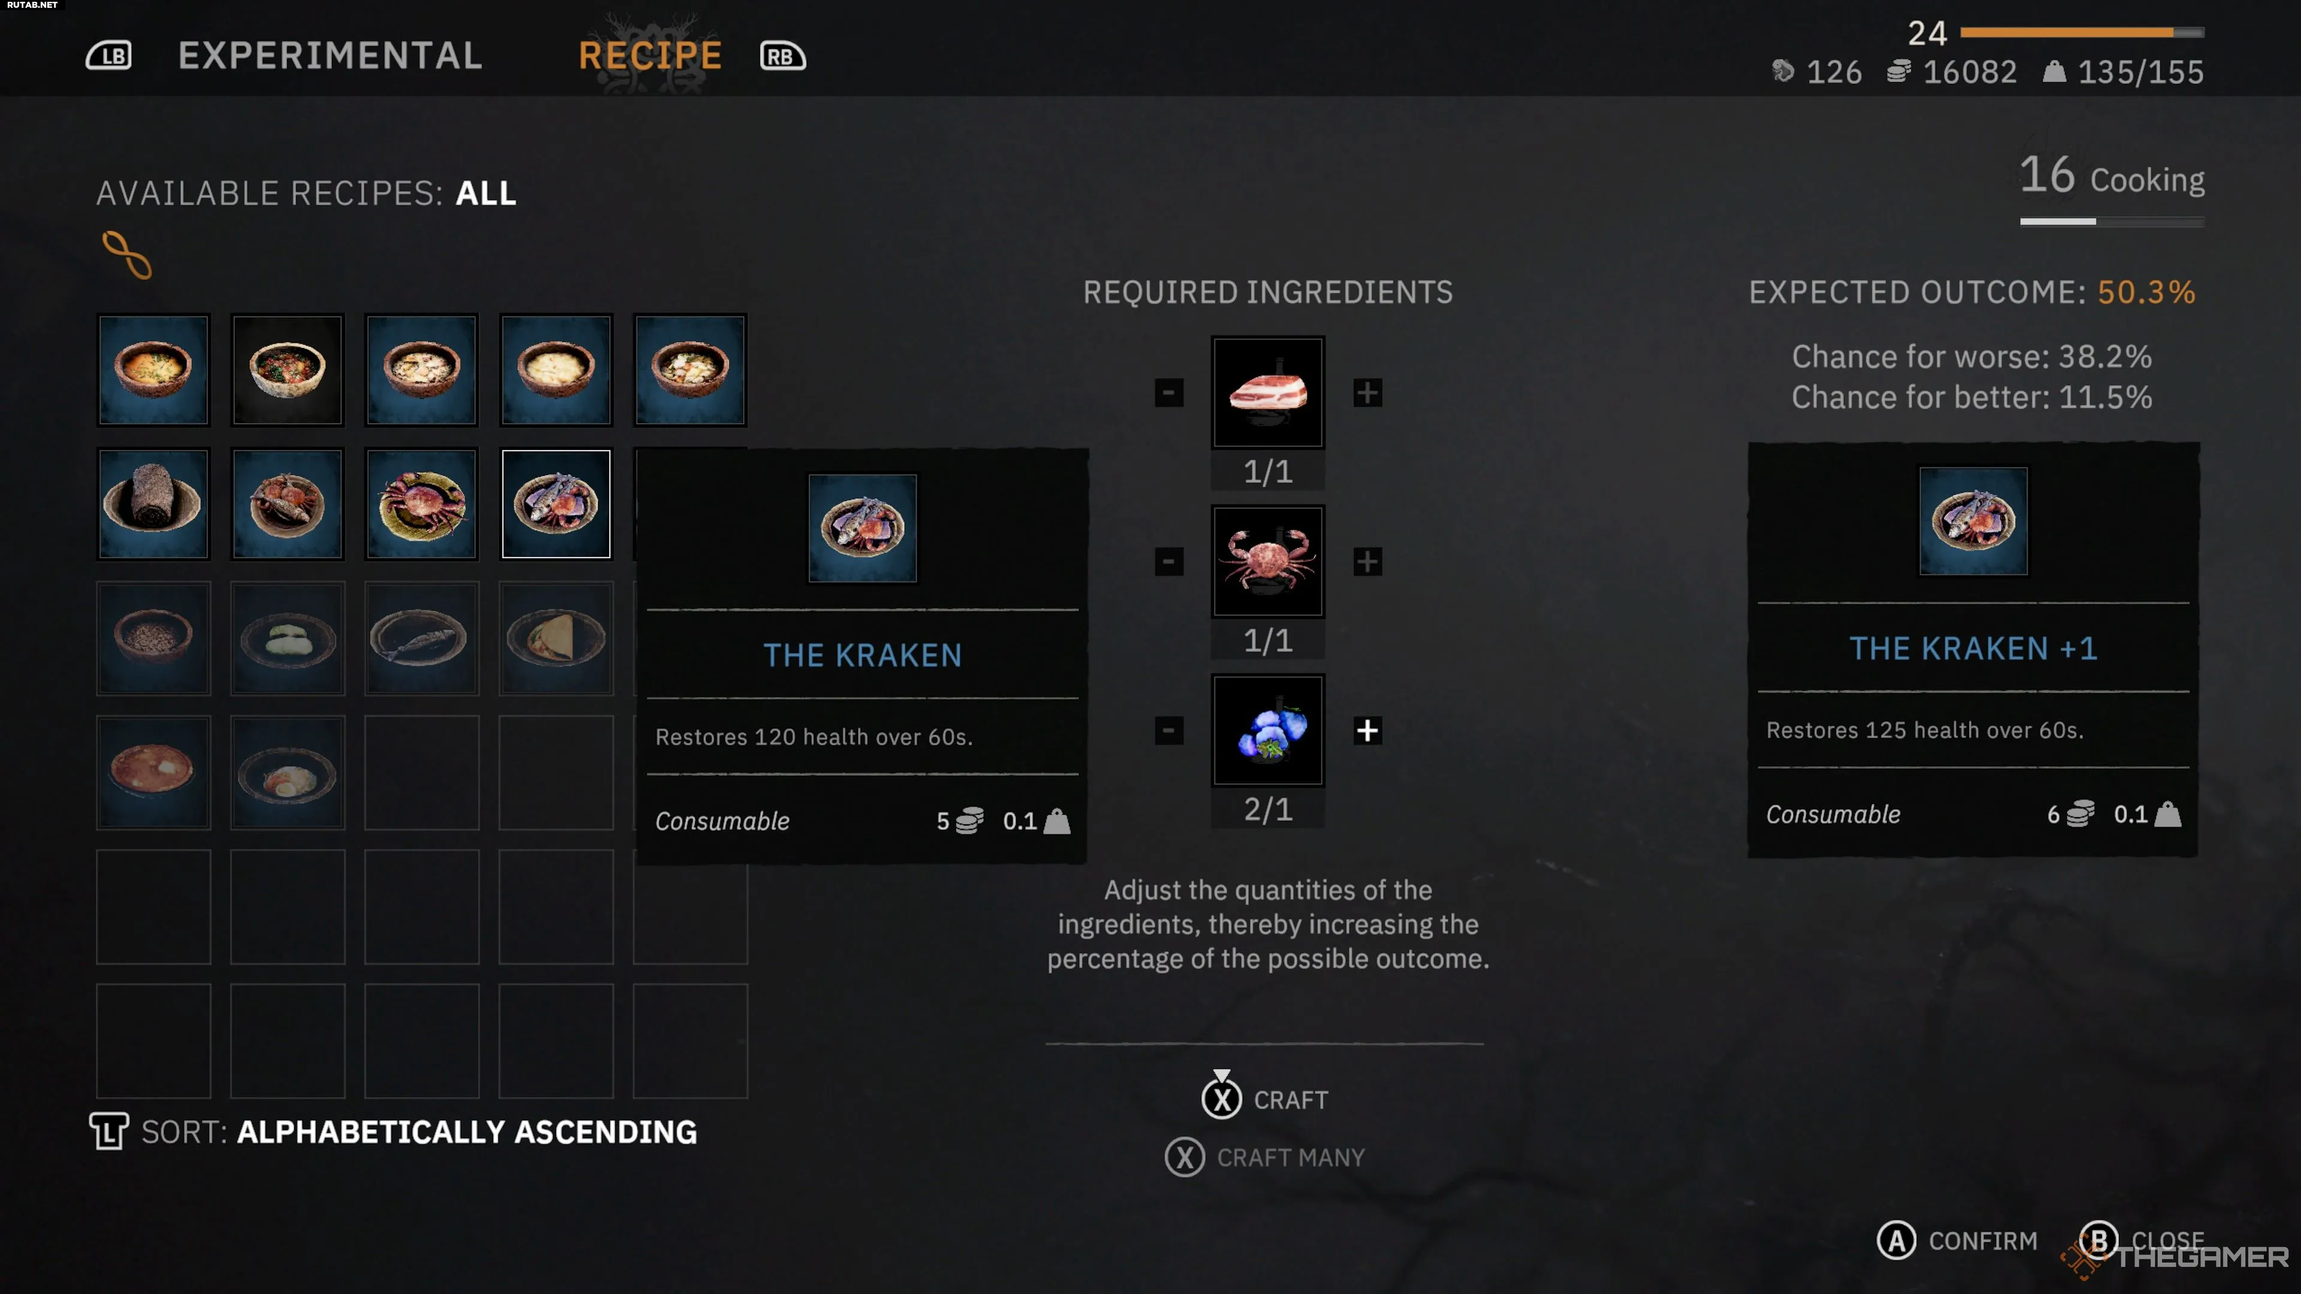Image resolution: width=2301 pixels, height=1294 pixels.
Task: Click the Craft button
Action: tap(1265, 1099)
